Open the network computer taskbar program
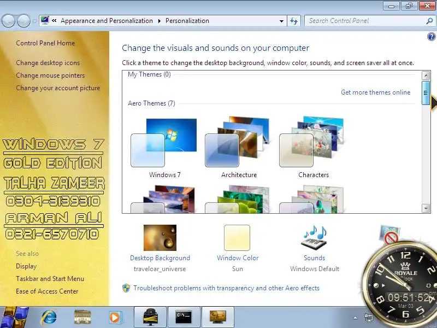Image resolution: width=437 pixels, height=328 pixels. pyautogui.click(x=150, y=317)
